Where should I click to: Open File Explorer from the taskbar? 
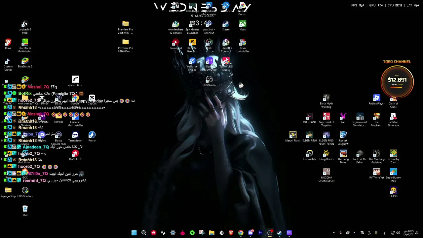click(211, 233)
